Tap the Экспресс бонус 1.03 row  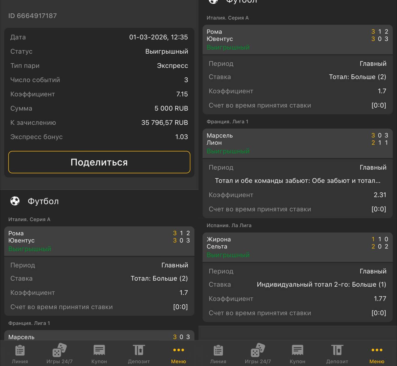[x=99, y=137]
